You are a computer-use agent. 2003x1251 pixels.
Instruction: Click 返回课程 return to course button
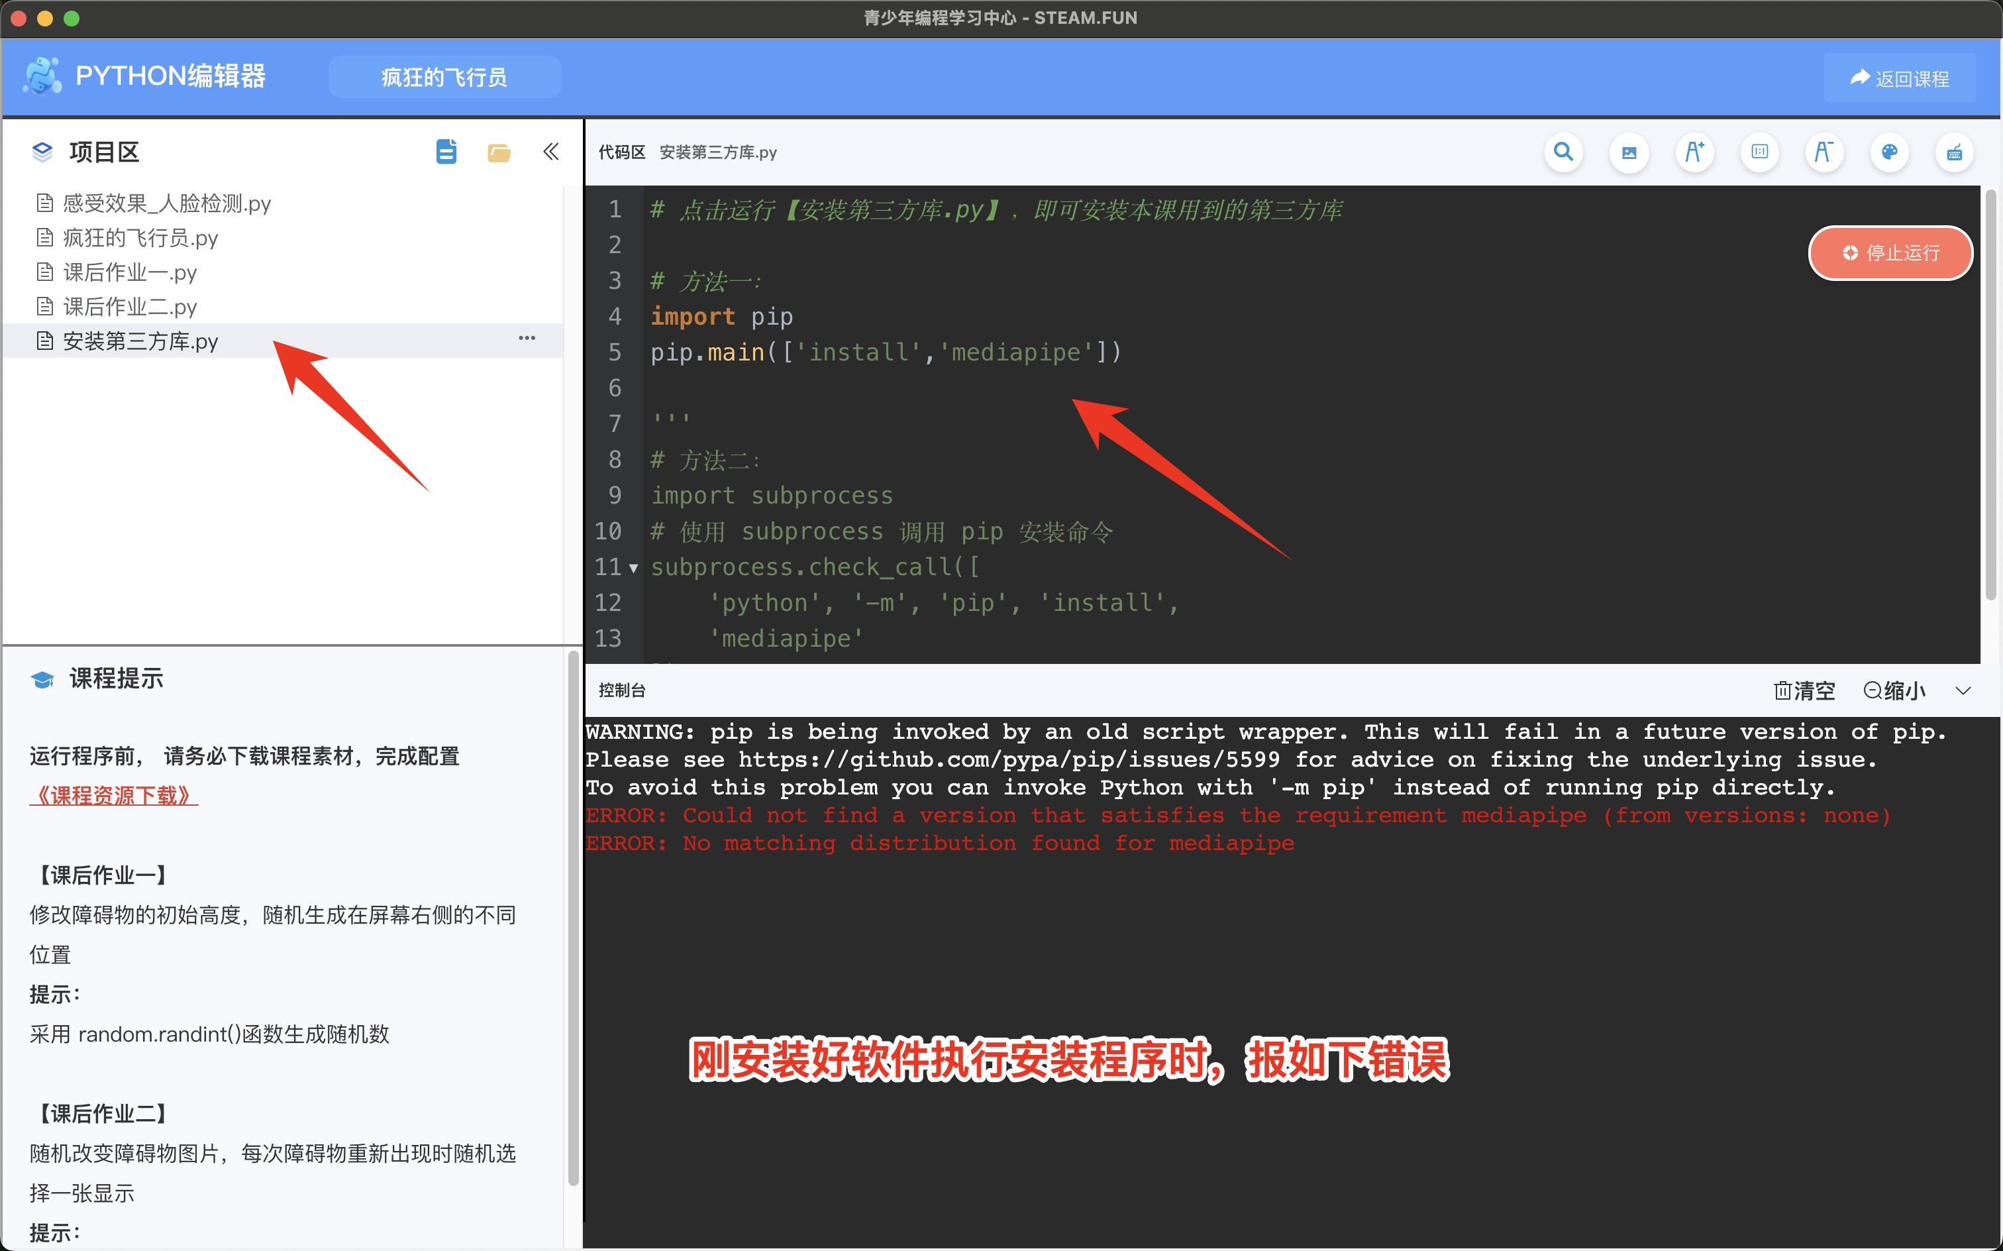pos(1900,79)
